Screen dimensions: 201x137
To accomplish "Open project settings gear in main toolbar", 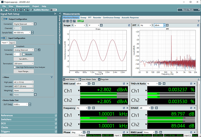I will tap(13, 10).
